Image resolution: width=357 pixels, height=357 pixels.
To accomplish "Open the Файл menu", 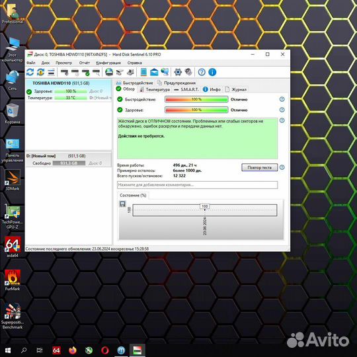I will point(30,63).
